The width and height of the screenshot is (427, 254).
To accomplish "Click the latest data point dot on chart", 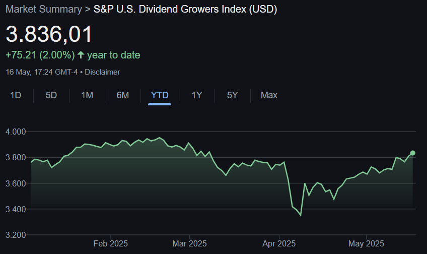I will (x=412, y=153).
